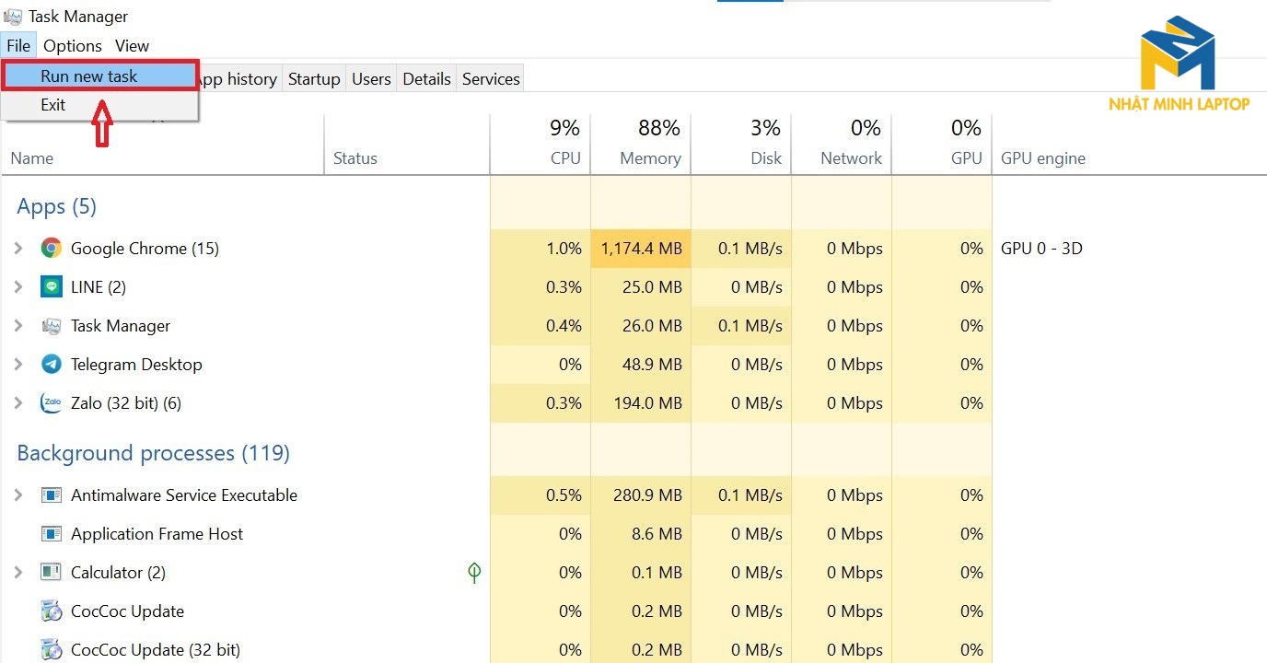
Task: Sort processes by Network column header
Action: pos(842,145)
